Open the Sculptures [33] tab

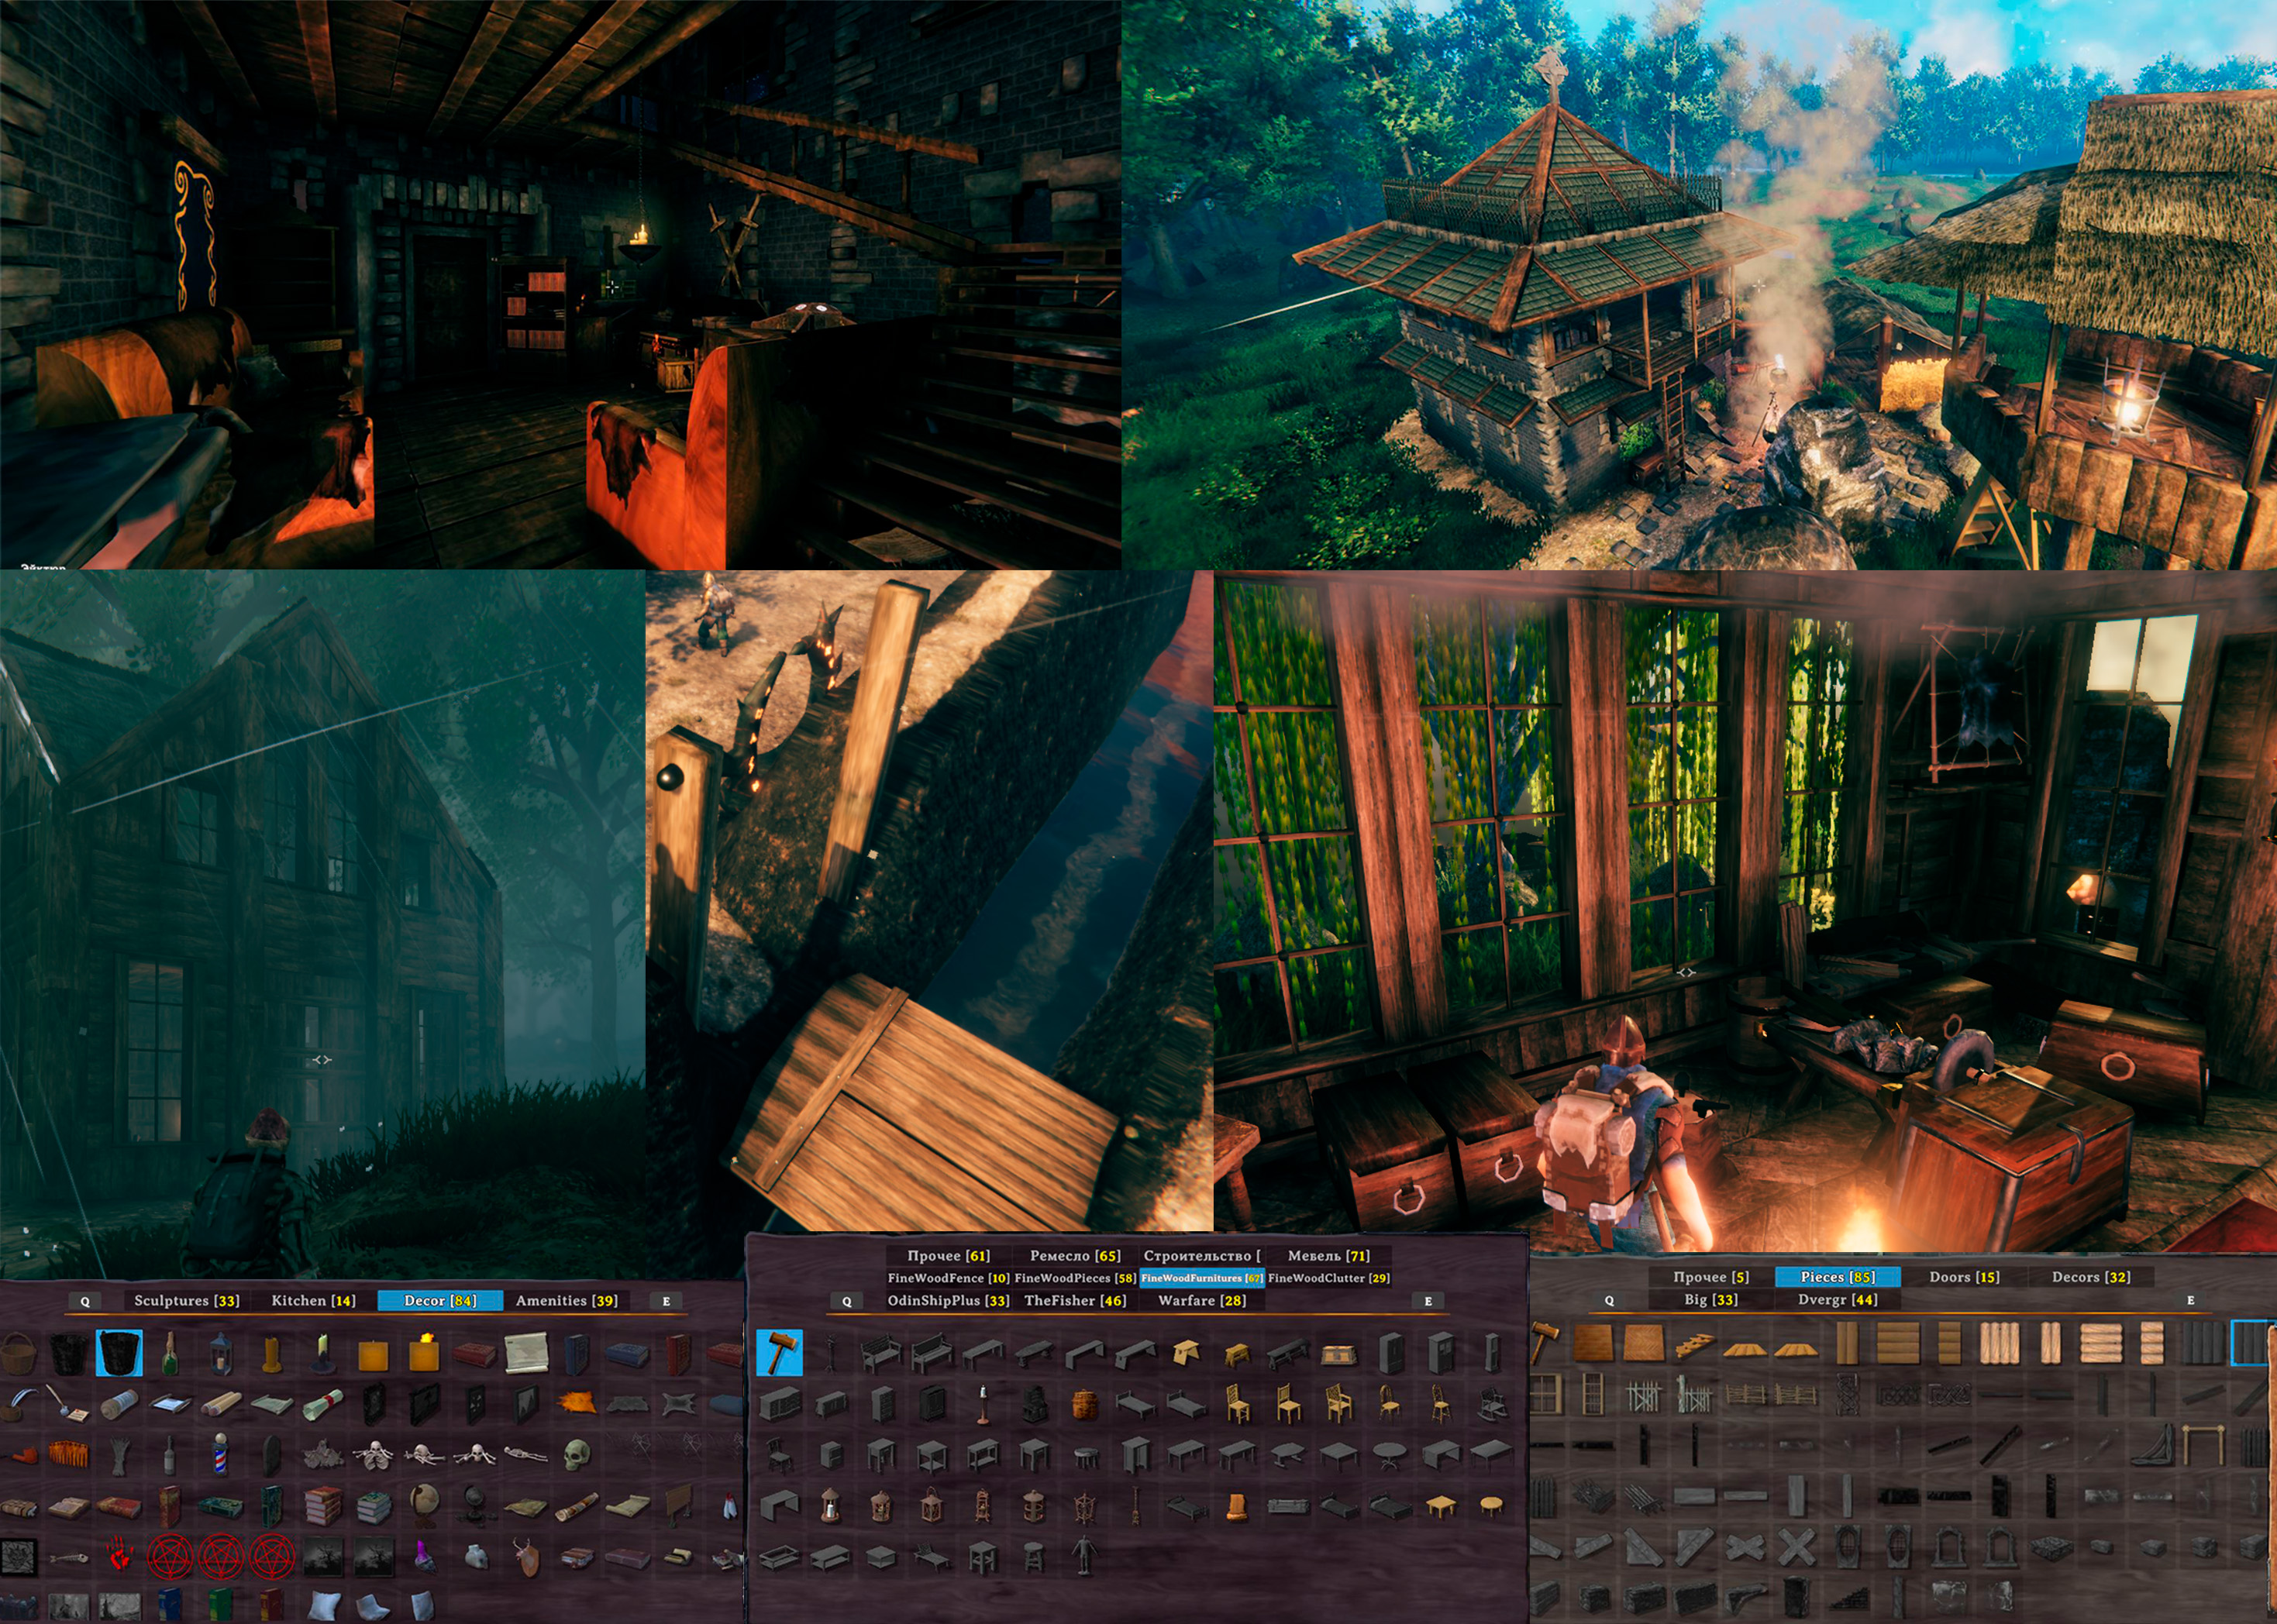pyautogui.click(x=187, y=1301)
